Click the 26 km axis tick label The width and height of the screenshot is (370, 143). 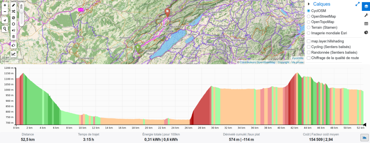(188, 128)
